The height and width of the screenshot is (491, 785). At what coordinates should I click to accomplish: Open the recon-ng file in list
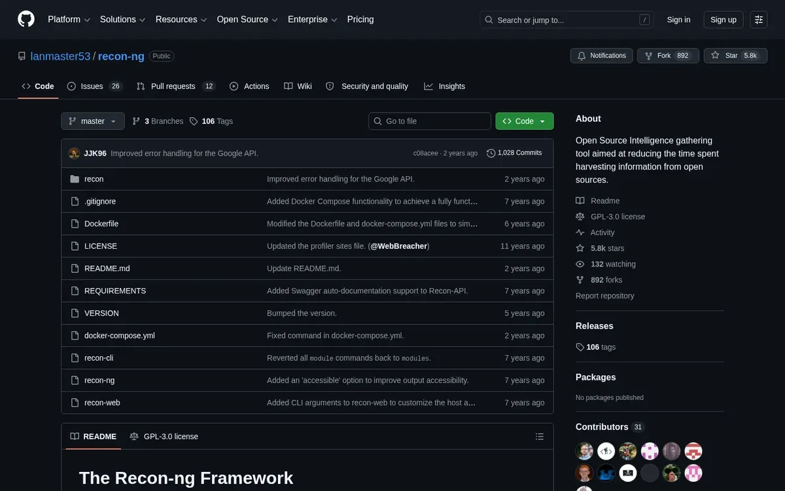(99, 380)
